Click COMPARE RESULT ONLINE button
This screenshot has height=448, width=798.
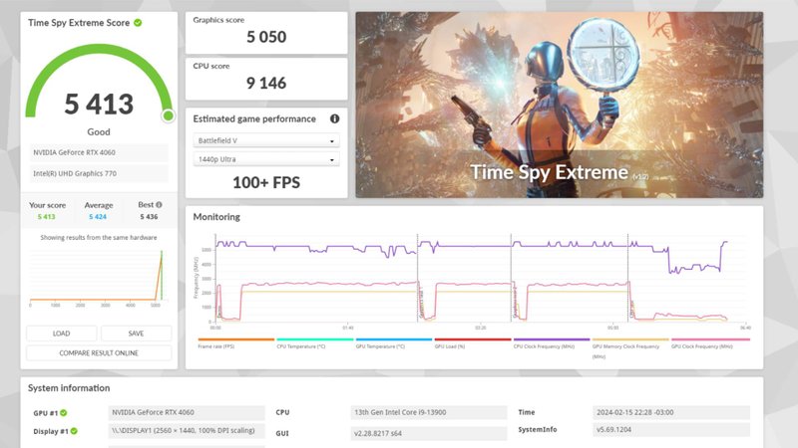[99, 353]
